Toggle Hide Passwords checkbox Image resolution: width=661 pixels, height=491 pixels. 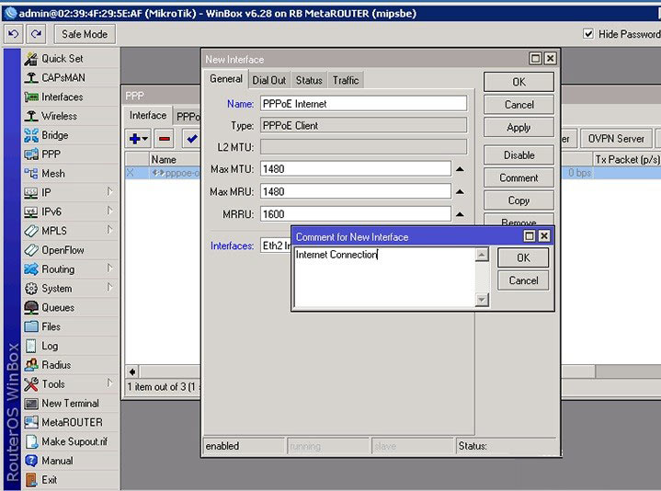588,34
